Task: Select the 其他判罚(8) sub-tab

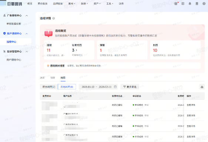Action: [67, 87]
